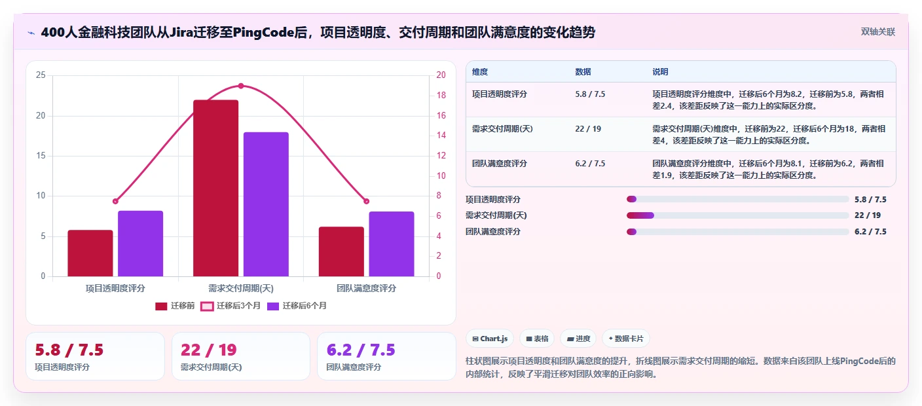Click the 5.8 / 7.5 value beside progress bar
The image size is (922, 406).
tap(870, 199)
